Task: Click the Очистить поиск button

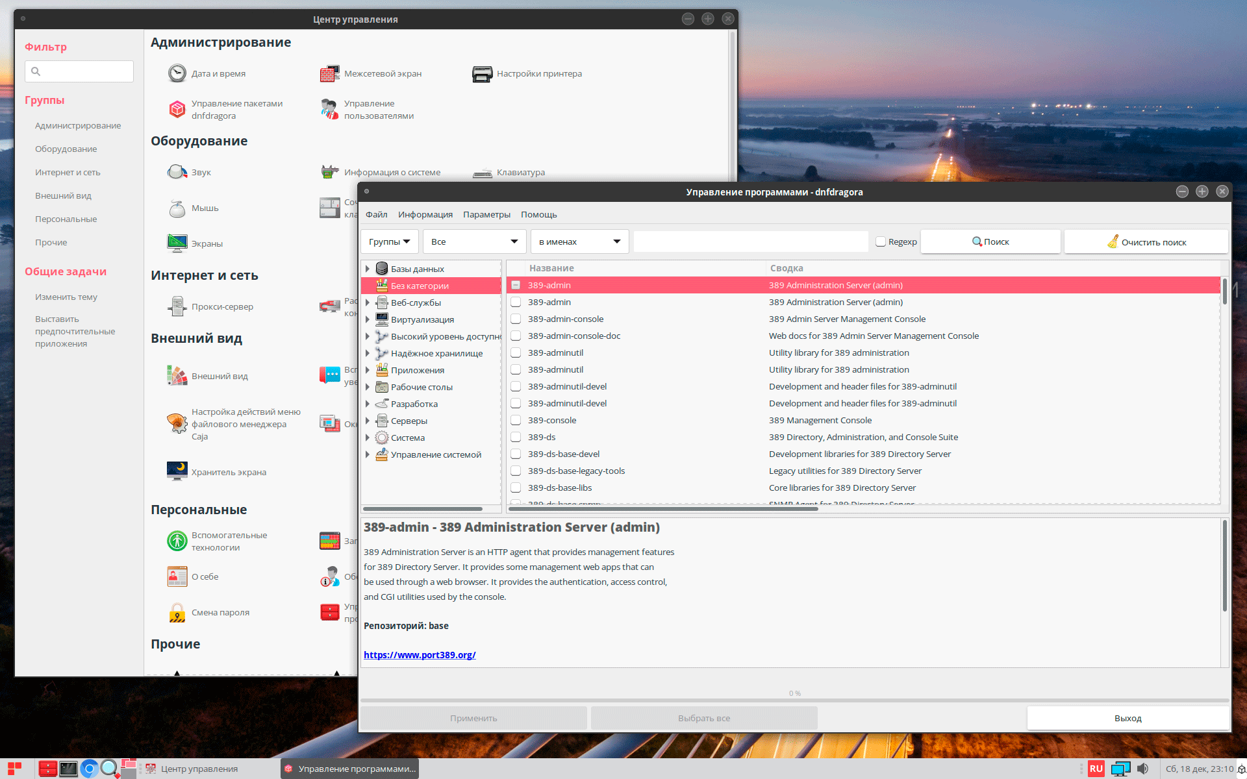Action: [1146, 242]
